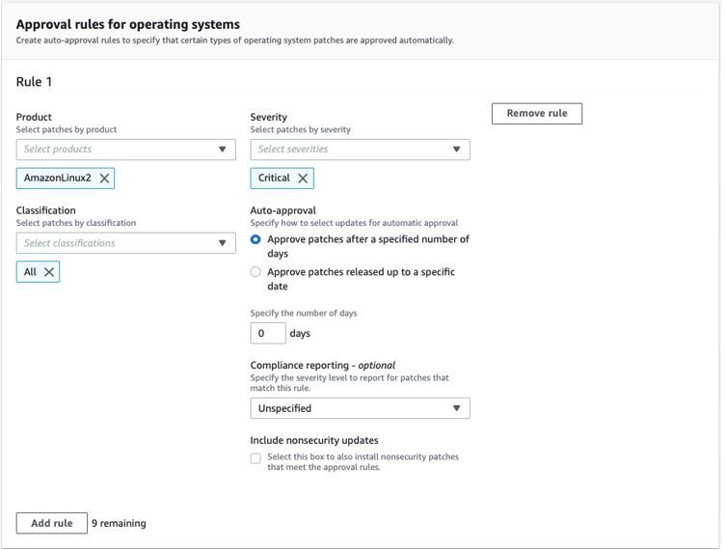Click the AmazonLinux2 product chip
Image resolution: width=726 pixels, height=550 pixels.
tap(57, 179)
